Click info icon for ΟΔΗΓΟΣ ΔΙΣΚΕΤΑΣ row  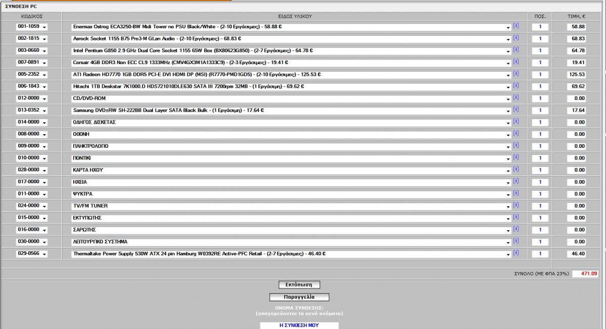[516, 122]
